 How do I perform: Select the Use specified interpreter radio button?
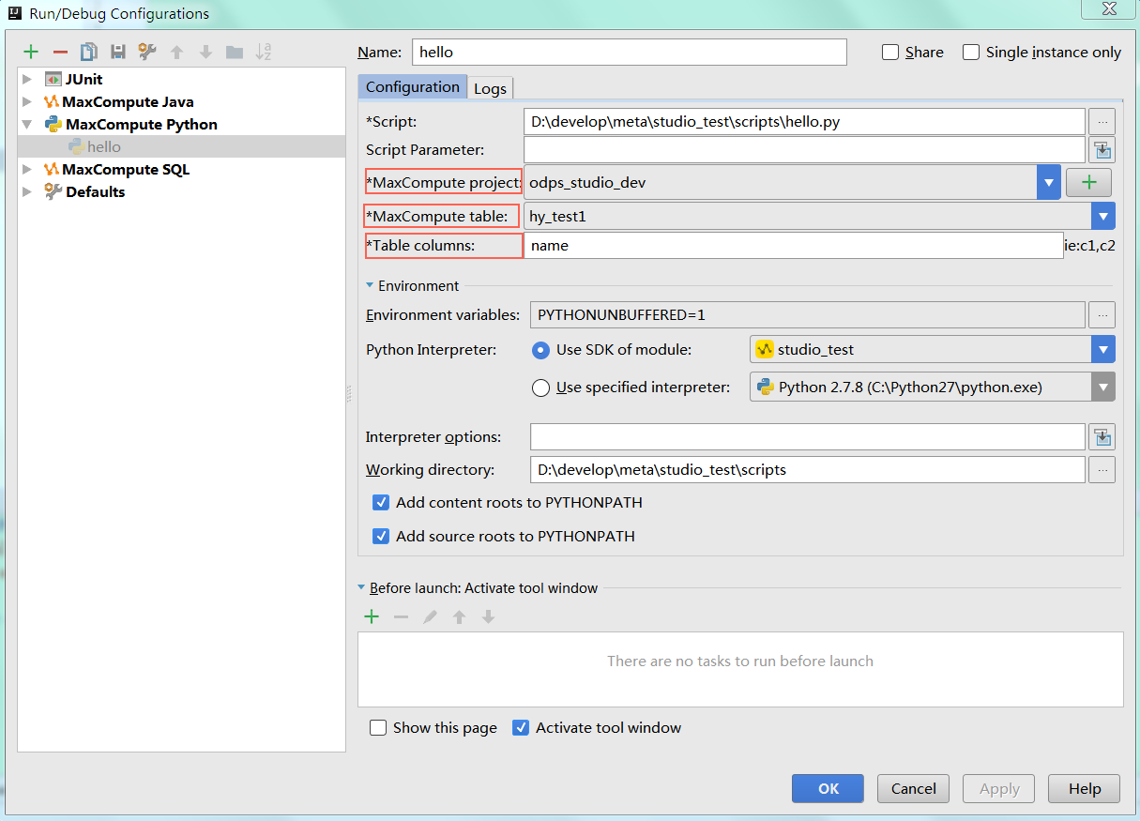point(540,388)
